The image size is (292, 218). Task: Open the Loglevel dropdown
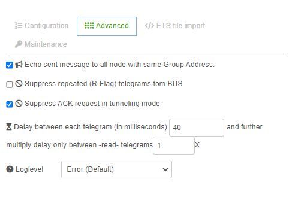(116, 169)
